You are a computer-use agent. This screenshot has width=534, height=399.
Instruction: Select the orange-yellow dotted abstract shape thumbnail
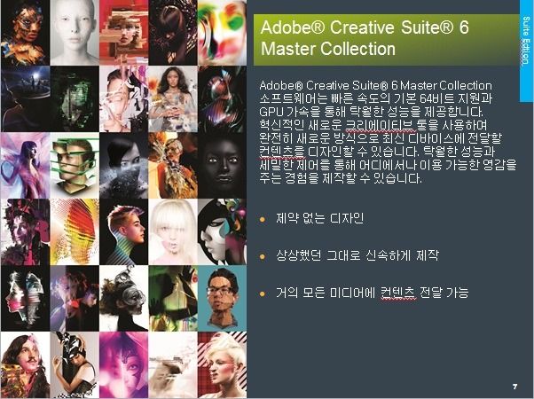point(75,231)
